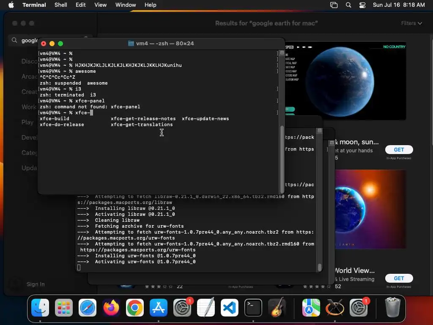Open the Window menu
Viewport: 433px width, 325px height.
point(125,5)
